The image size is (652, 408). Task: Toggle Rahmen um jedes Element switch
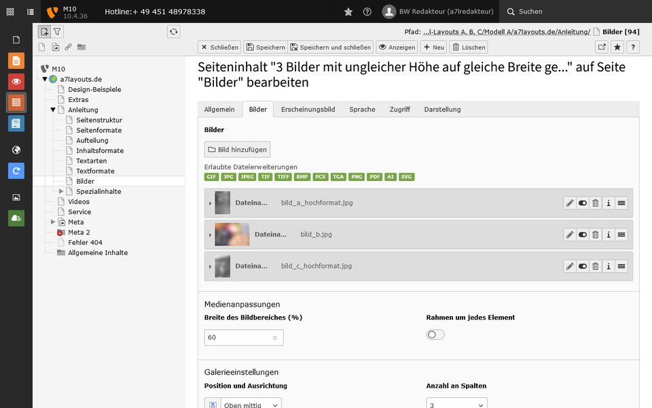[435, 335]
